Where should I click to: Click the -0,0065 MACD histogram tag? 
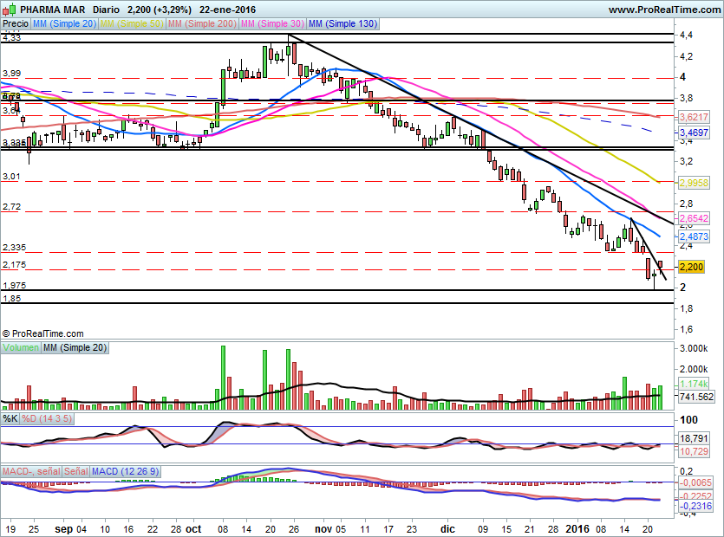[x=695, y=482]
